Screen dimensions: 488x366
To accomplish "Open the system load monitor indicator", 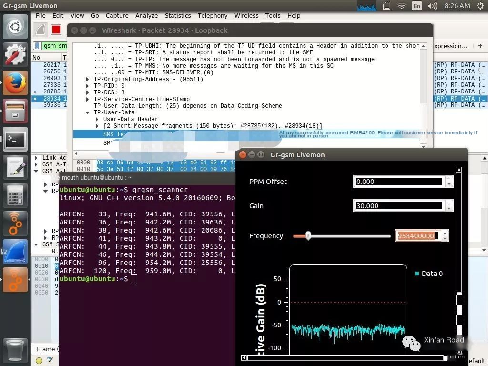I will tap(366, 6).
